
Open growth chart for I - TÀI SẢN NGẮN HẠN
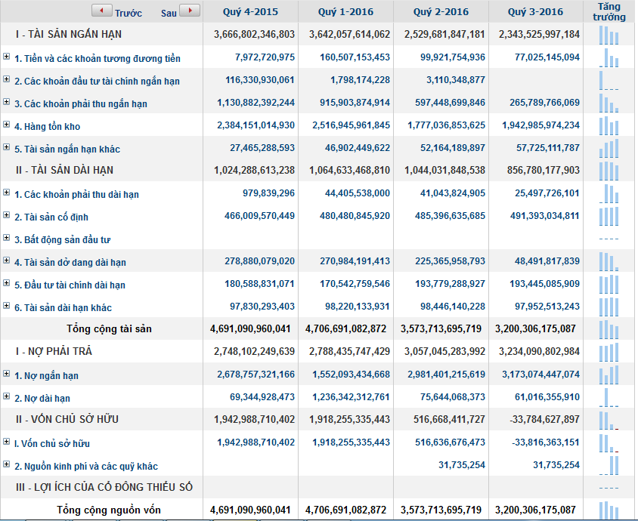point(609,35)
